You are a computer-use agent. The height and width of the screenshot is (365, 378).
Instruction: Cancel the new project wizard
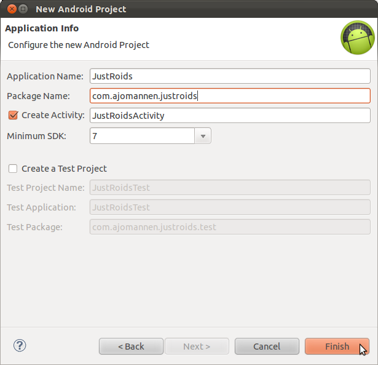tap(267, 347)
